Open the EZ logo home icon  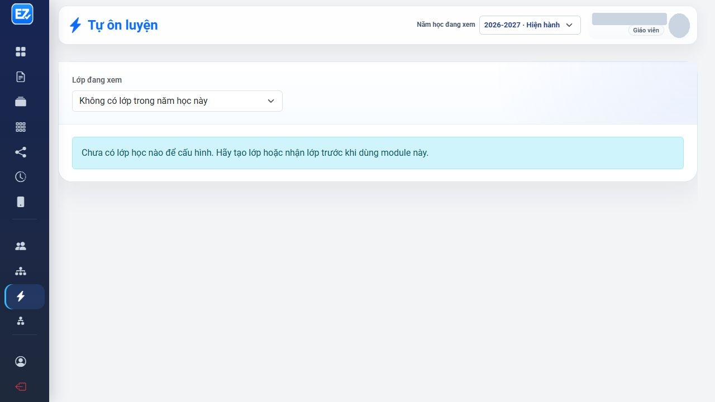22,14
